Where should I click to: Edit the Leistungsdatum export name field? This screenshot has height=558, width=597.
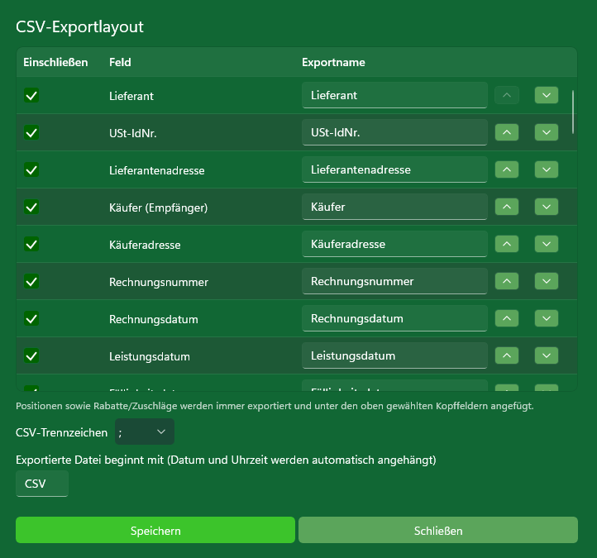click(x=394, y=355)
